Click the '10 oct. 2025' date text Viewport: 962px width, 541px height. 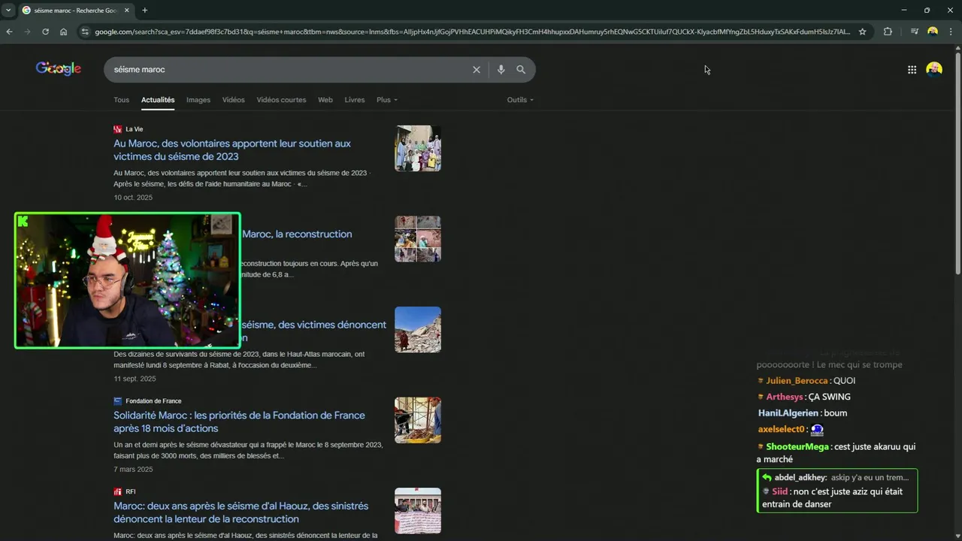(133, 198)
